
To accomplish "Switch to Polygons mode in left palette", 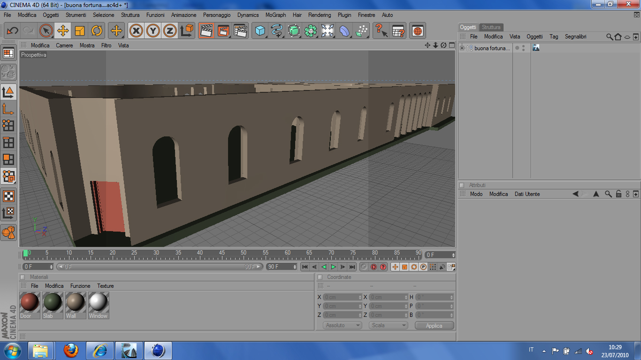I will [8, 159].
